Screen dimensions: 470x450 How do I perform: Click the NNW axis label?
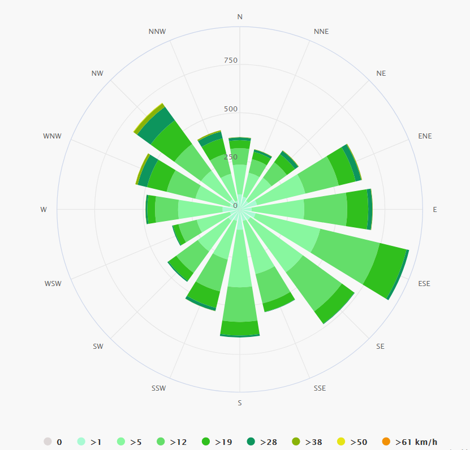point(157,32)
